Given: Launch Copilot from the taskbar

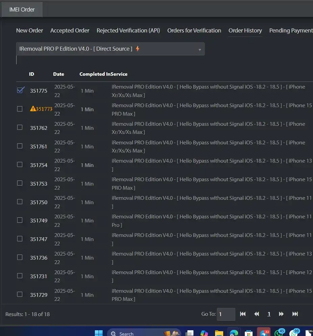Looking at the screenshot, I should [204, 333].
